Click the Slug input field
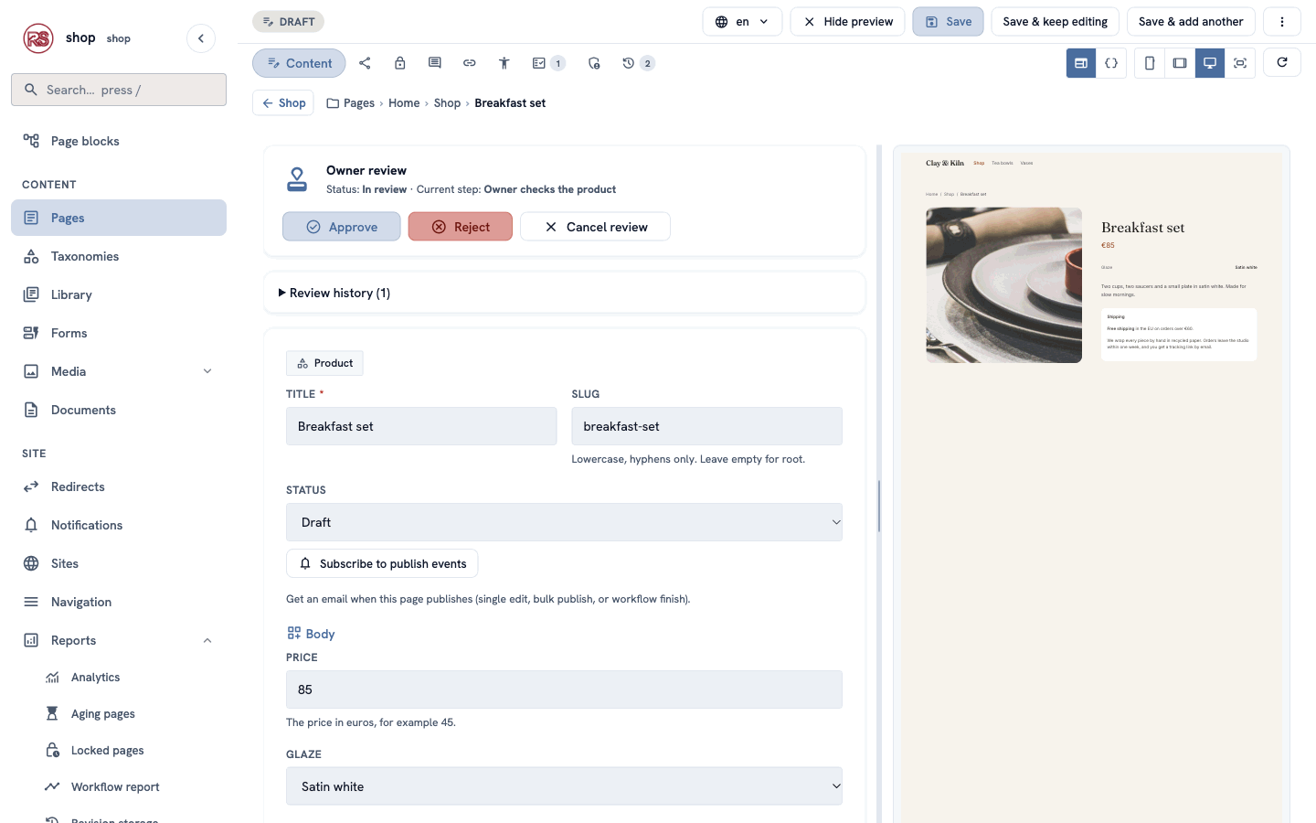 pyautogui.click(x=706, y=426)
